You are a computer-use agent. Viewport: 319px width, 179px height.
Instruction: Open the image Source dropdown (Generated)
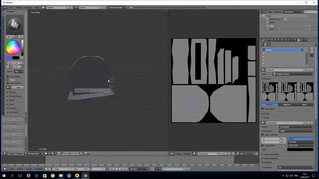296,127
